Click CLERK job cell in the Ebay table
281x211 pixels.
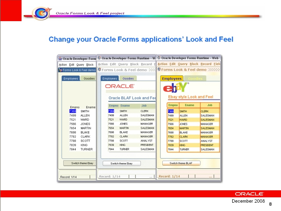coord(204,111)
